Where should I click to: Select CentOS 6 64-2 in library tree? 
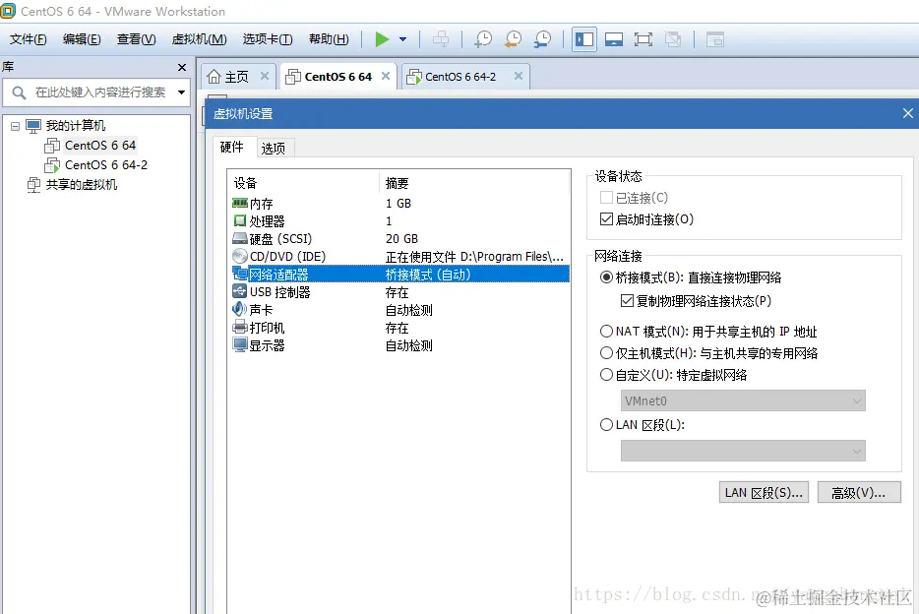pyautogui.click(x=105, y=165)
